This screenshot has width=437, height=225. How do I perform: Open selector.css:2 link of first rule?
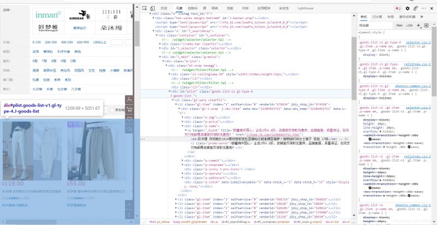pyautogui.click(x=418, y=43)
